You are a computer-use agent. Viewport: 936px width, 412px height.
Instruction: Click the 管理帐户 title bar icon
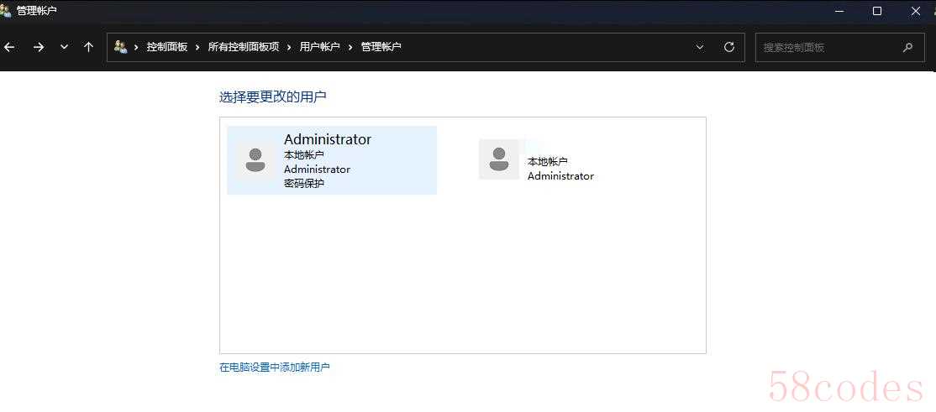click(6, 10)
